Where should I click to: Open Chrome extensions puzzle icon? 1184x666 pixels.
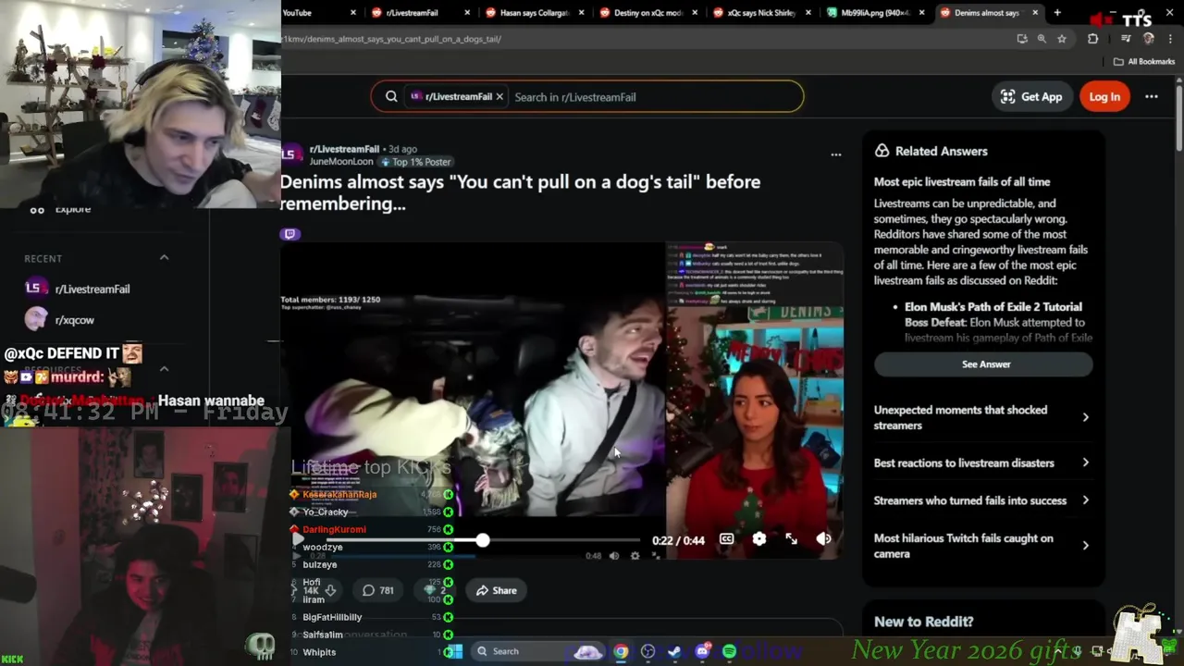pos(1093,39)
